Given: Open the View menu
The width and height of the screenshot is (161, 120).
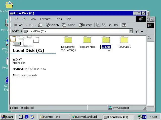Looking at the screenshot, I should (33, 19).
